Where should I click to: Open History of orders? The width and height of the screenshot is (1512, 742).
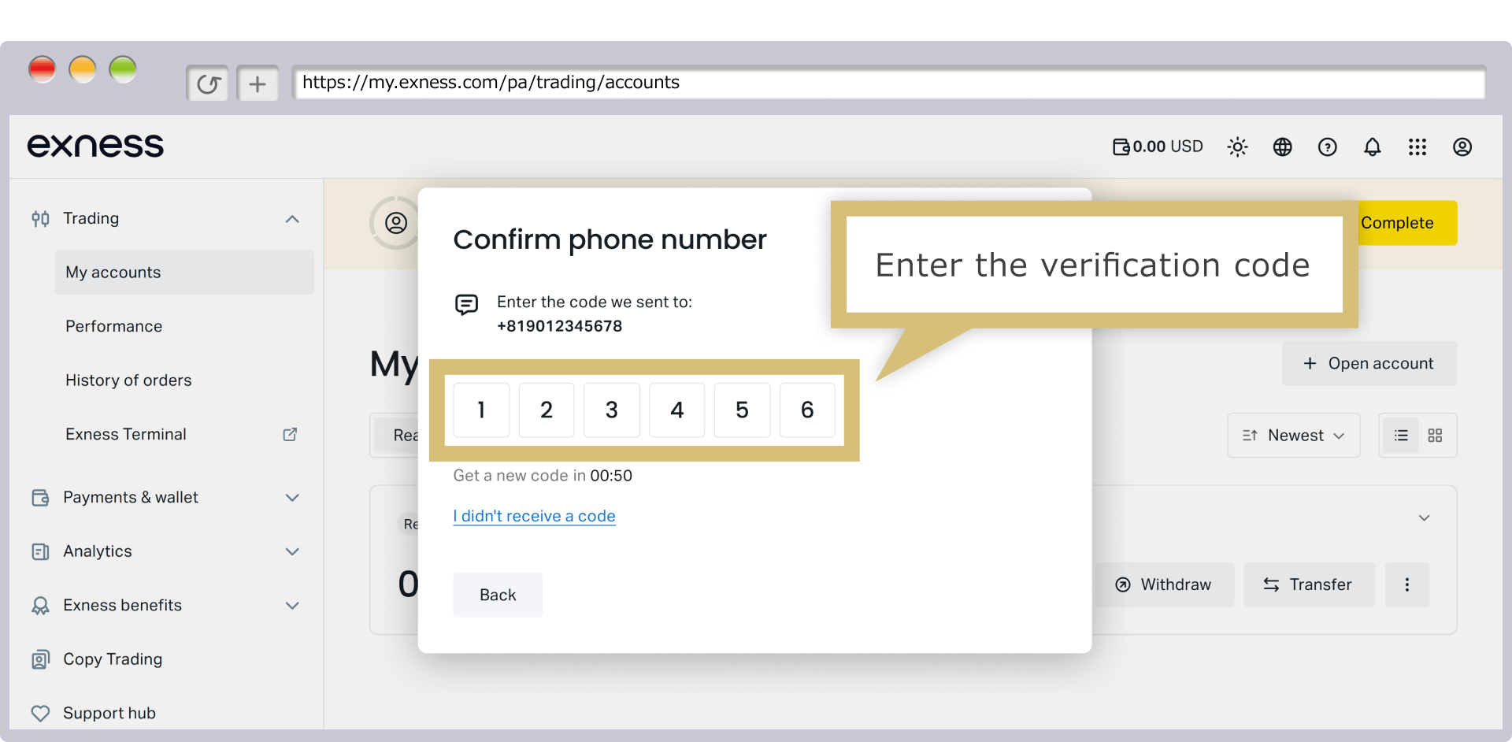click(128, 380)
